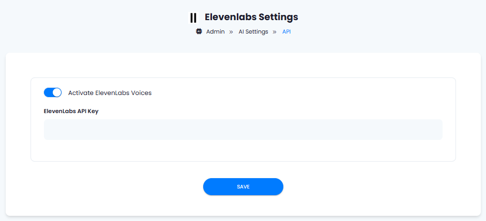Click the SAVE button
486x221 pixels.
pos(243,186)
